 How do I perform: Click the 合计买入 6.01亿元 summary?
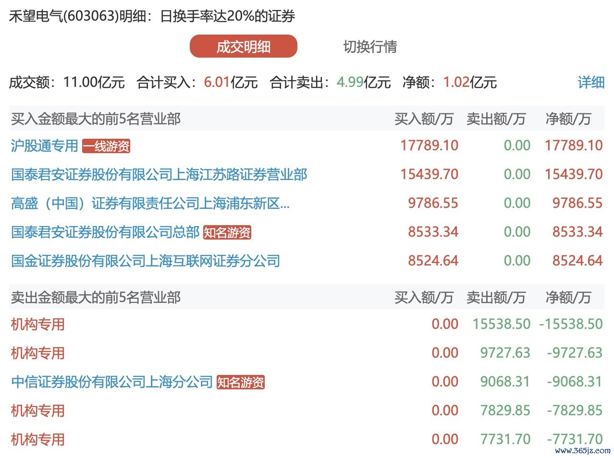[x=197, y=82]
